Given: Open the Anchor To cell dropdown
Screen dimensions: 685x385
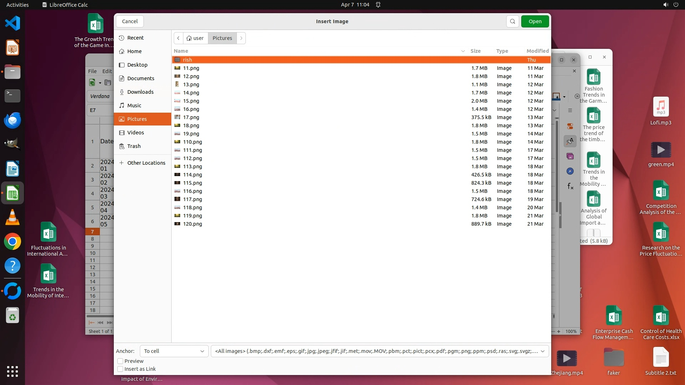Looking at the screenshot, I should click(x=174, y=351).
